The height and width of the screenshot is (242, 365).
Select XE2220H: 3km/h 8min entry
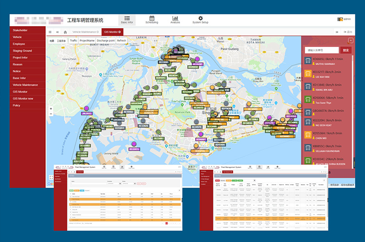tap(327, 120)
